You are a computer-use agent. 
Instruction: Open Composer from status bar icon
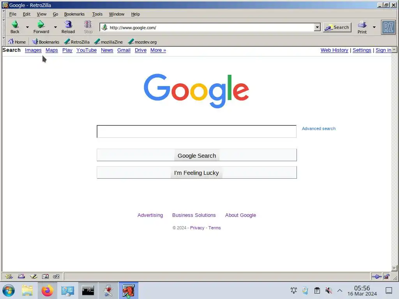[x=34, y=276]
